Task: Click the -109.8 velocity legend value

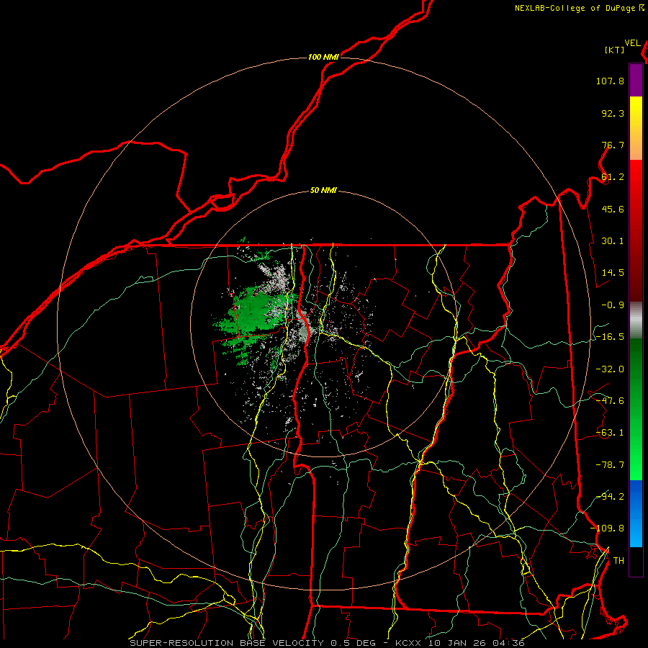Action: click(x=607, y=528)
